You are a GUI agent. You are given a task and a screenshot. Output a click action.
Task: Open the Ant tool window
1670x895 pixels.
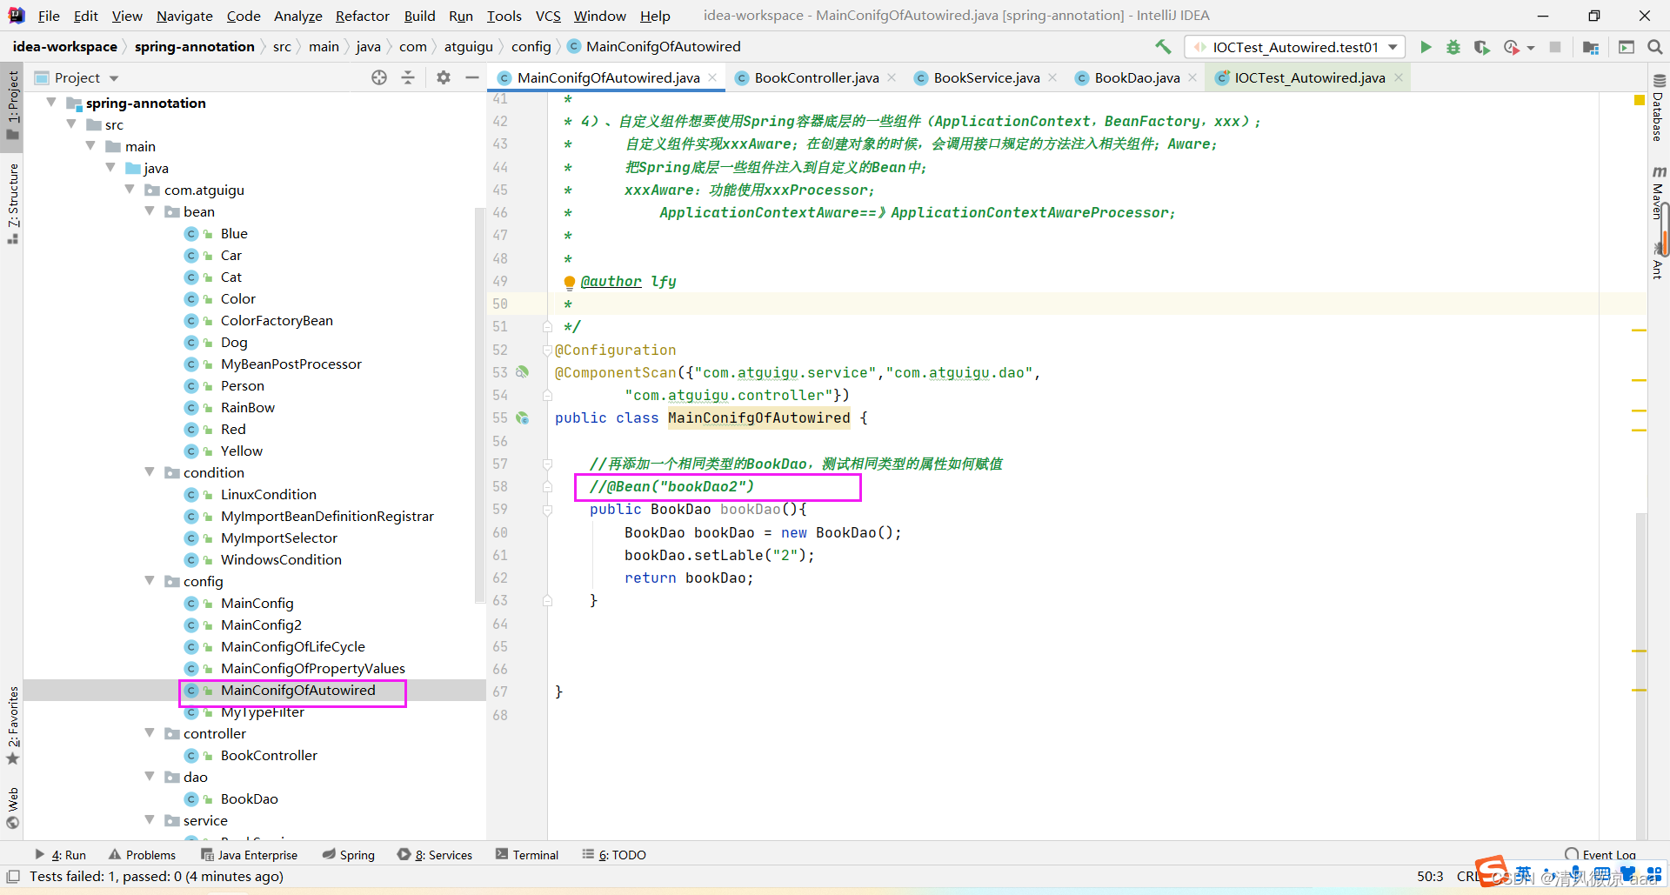coord(1658,263)
